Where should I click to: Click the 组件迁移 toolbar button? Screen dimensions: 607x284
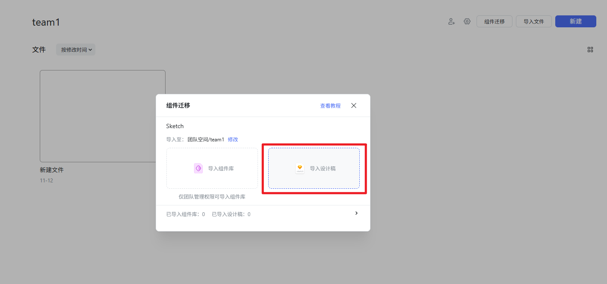click(494, 21)
